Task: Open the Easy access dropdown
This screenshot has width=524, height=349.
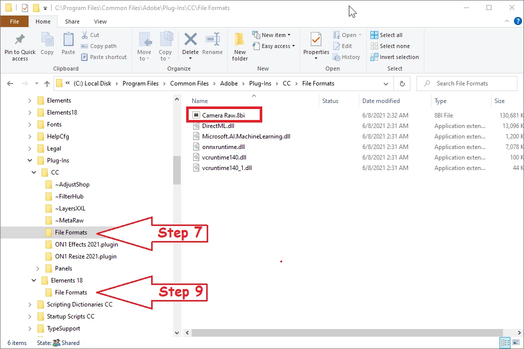Action: coord(274,46)
